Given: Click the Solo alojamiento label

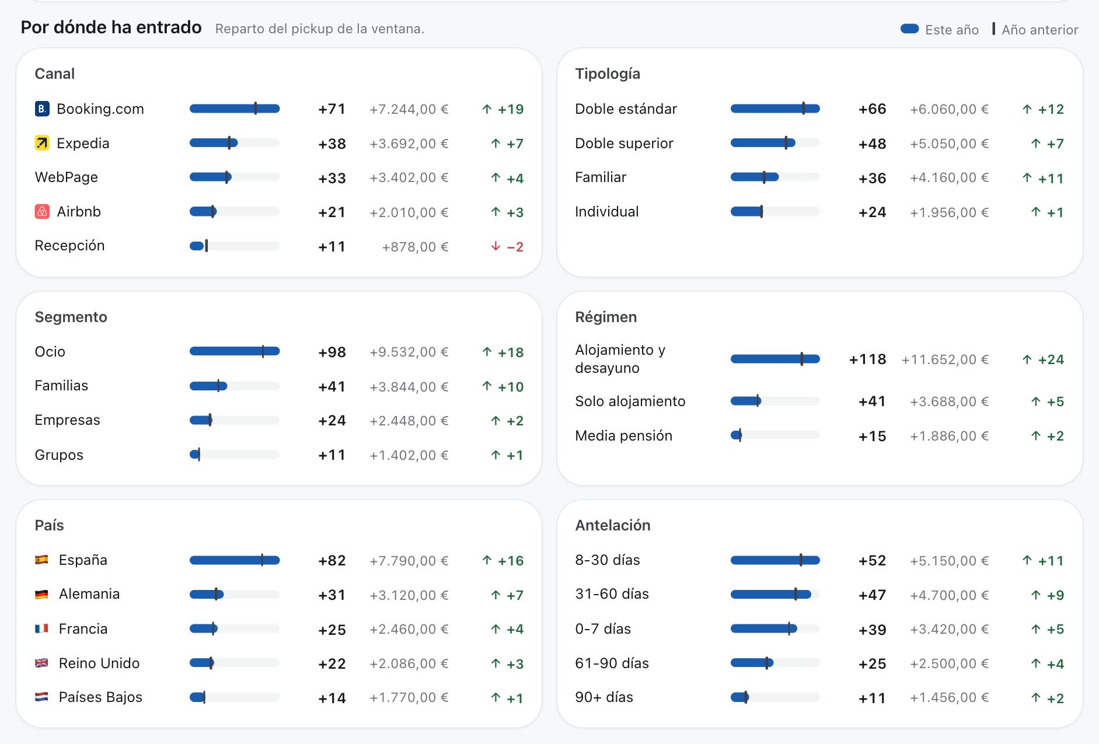Looking at the screenshot, I should pos(630,401).
